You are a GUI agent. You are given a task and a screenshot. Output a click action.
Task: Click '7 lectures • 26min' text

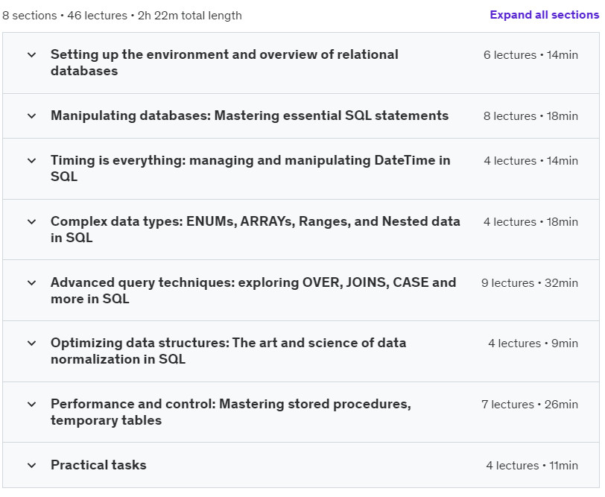click(x=529, y=405)
